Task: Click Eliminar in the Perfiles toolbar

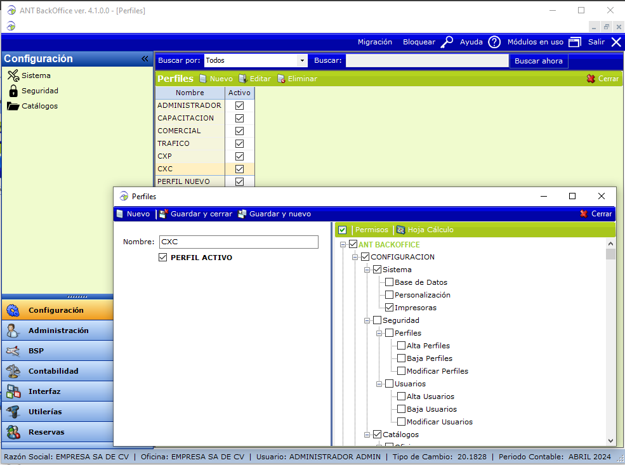Action: [x=297, y=79]
